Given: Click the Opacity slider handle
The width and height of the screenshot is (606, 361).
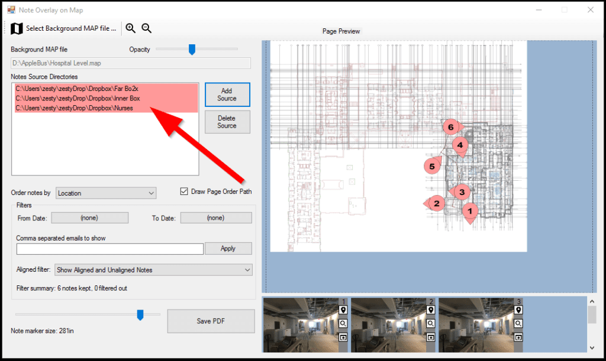Looking at the screenshot, I should pyautogui.click(x=192, y=50).
